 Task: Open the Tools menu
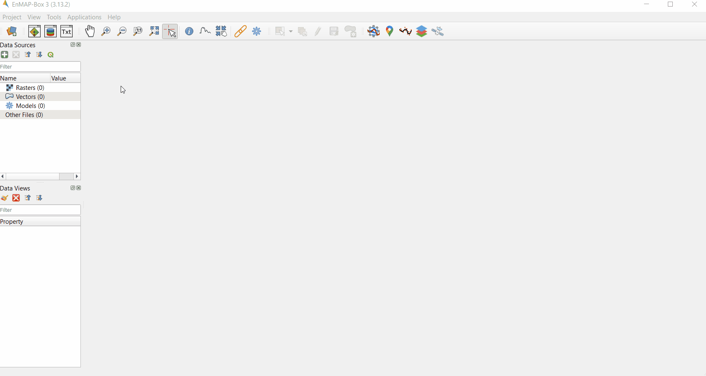point(54,17)
